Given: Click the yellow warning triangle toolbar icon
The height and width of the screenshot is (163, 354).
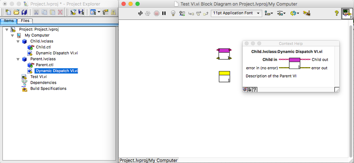Looking at the screenshot, I should 113,12.
